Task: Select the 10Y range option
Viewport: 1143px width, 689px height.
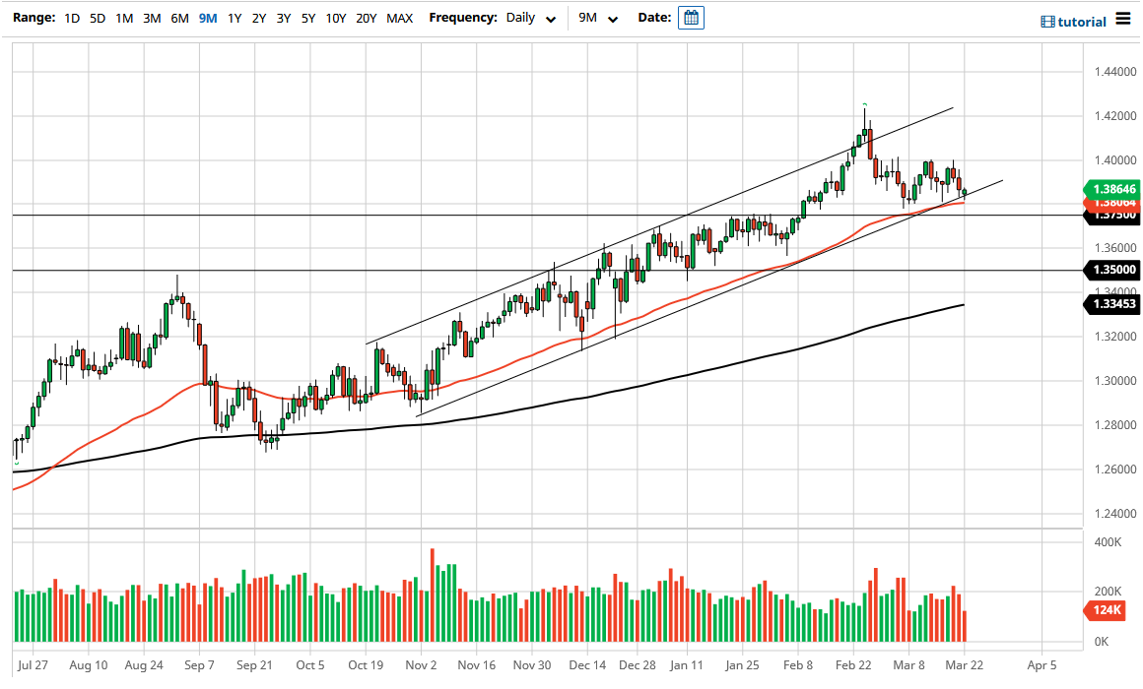Action: [335, 18]
